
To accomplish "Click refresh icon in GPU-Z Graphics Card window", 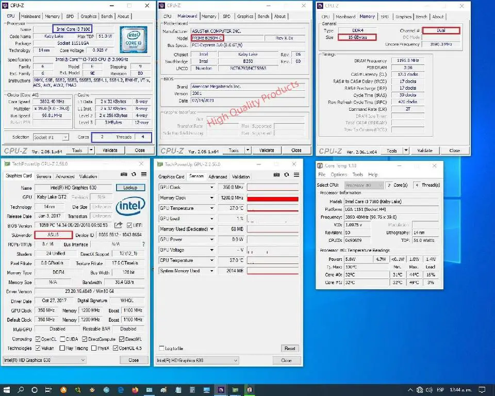I will (x=134, y=174).
